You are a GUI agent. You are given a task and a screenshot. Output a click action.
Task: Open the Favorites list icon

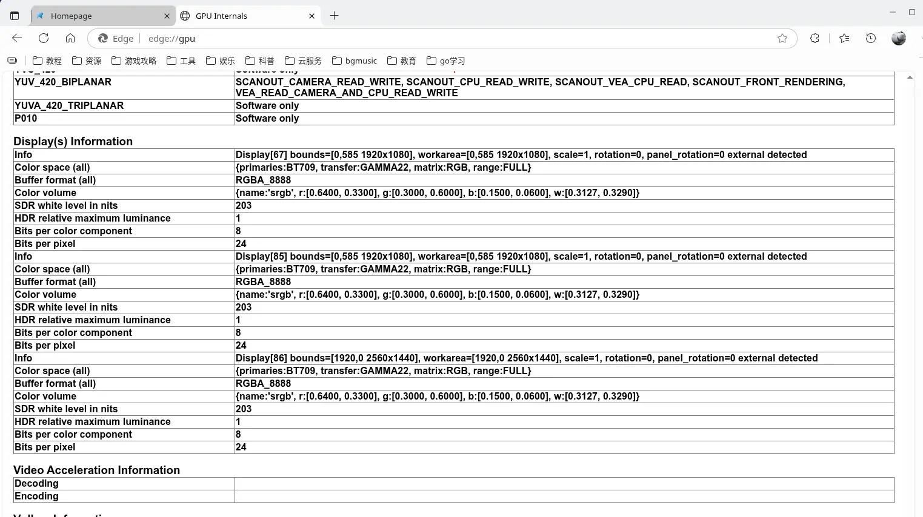844,38
